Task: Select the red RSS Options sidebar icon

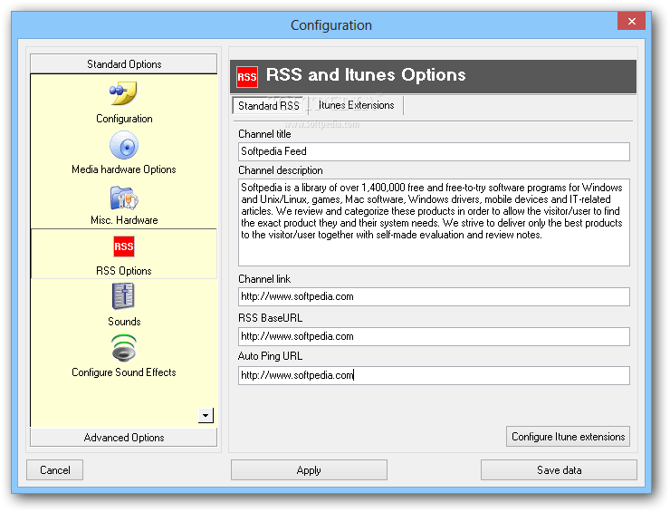Action: [124, 246]
